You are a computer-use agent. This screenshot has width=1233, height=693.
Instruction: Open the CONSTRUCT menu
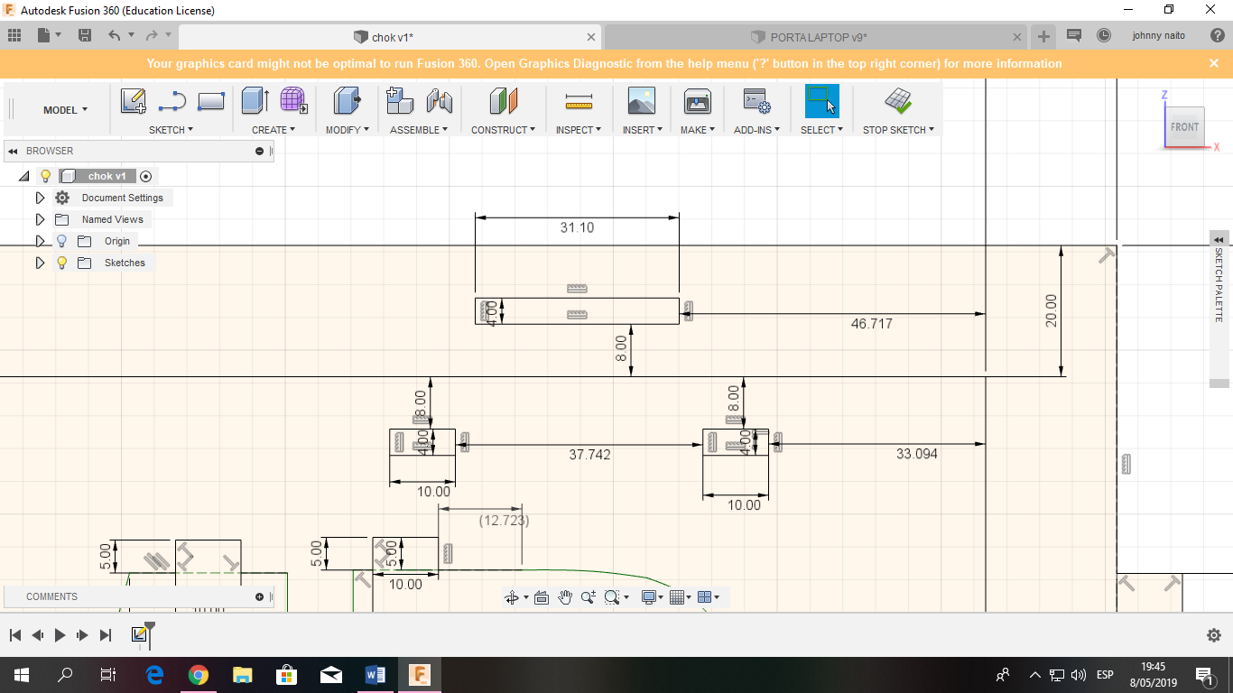coord(504,130)
